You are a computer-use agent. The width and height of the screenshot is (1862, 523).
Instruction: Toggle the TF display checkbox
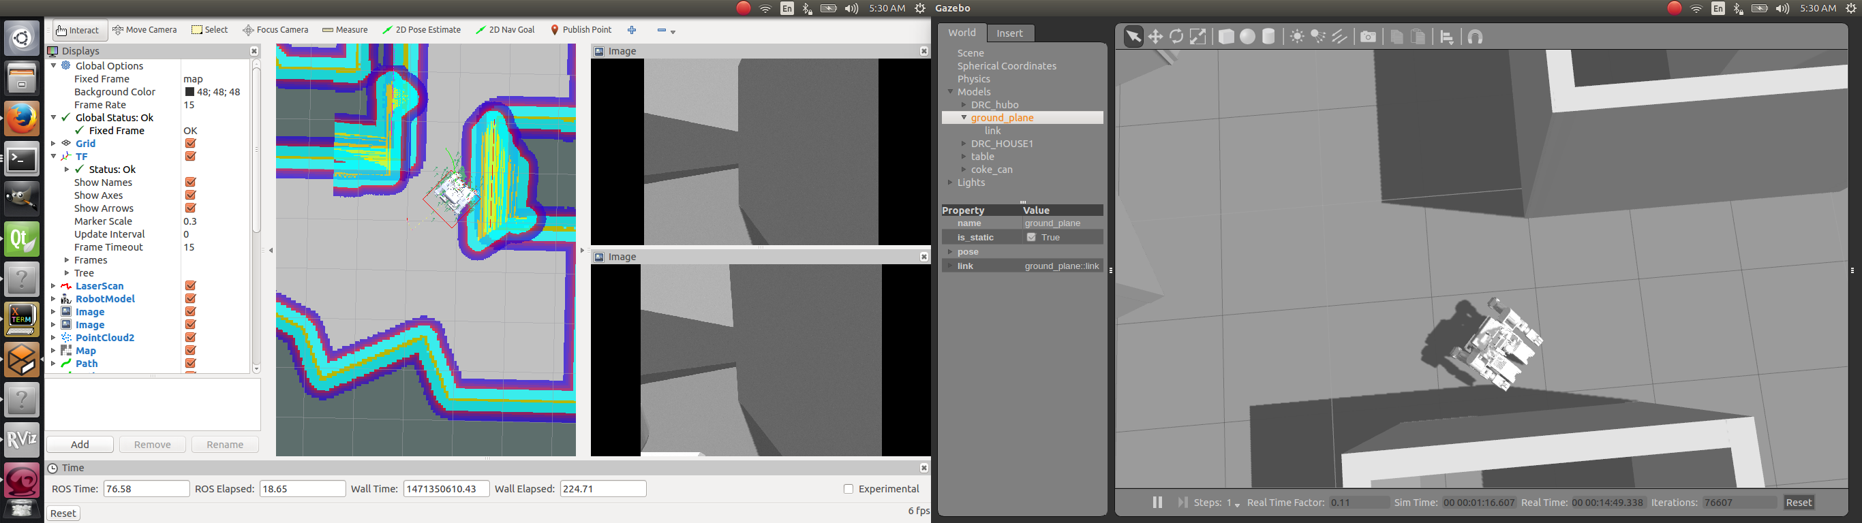pyautogui.click(x=191, y=157)
